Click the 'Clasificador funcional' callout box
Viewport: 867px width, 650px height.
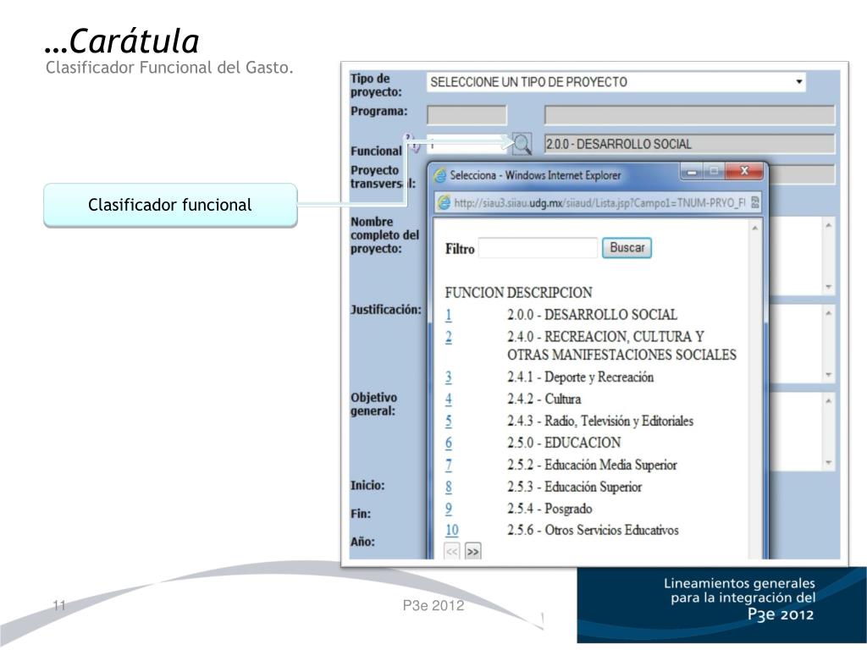pos(170,205)
